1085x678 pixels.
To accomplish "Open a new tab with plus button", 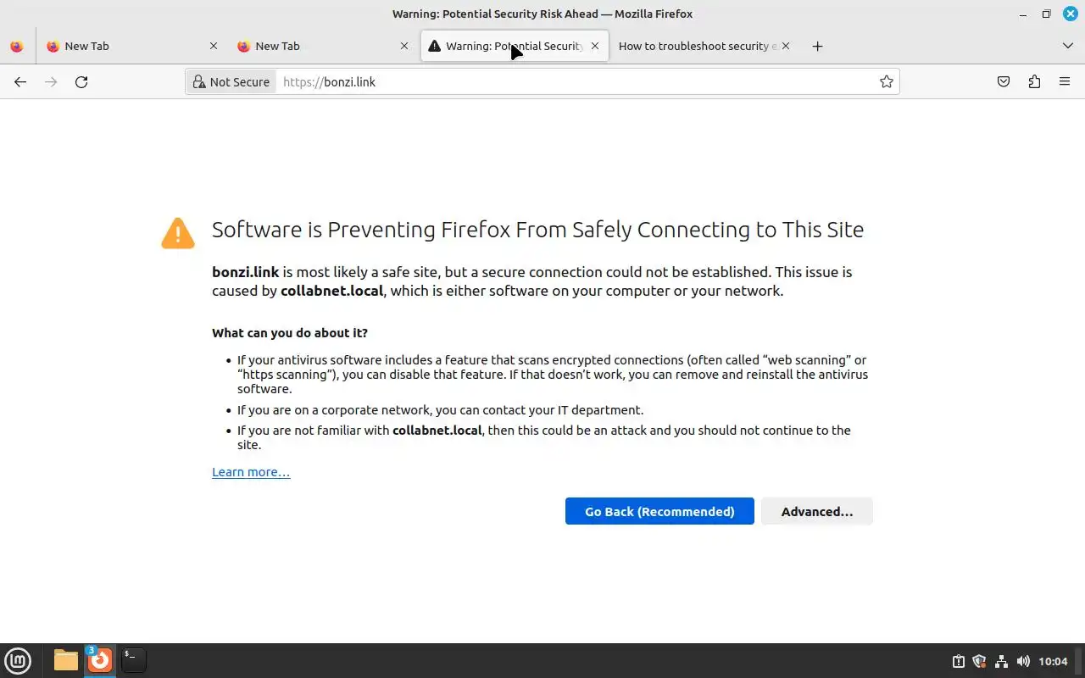I will 817,46.
